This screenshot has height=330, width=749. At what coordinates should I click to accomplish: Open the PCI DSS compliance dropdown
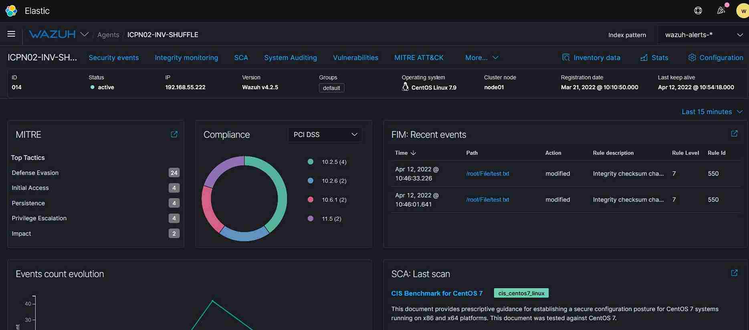(x=325, y=134)
